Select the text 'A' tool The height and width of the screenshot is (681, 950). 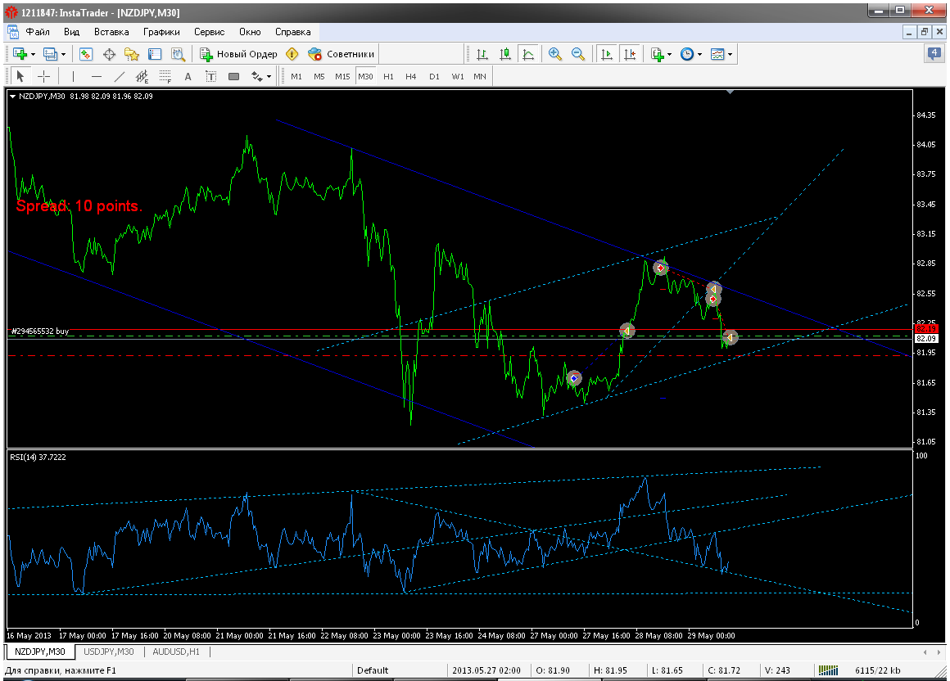point(188,76)
